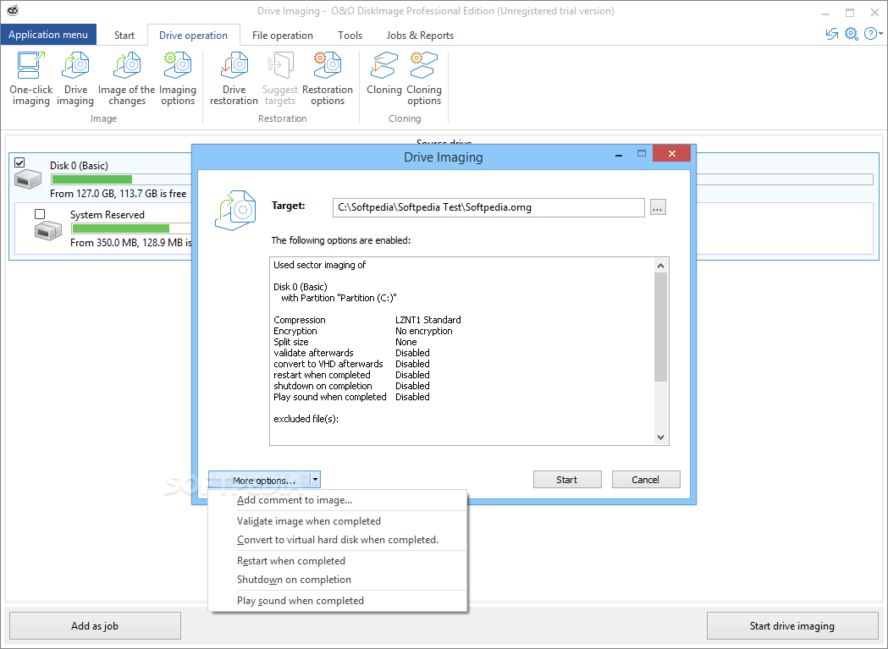Image resolution: width=888 pixels, height=649 pixels.
Task: Switch to the Drive operation tab
Action: [193, 35]
